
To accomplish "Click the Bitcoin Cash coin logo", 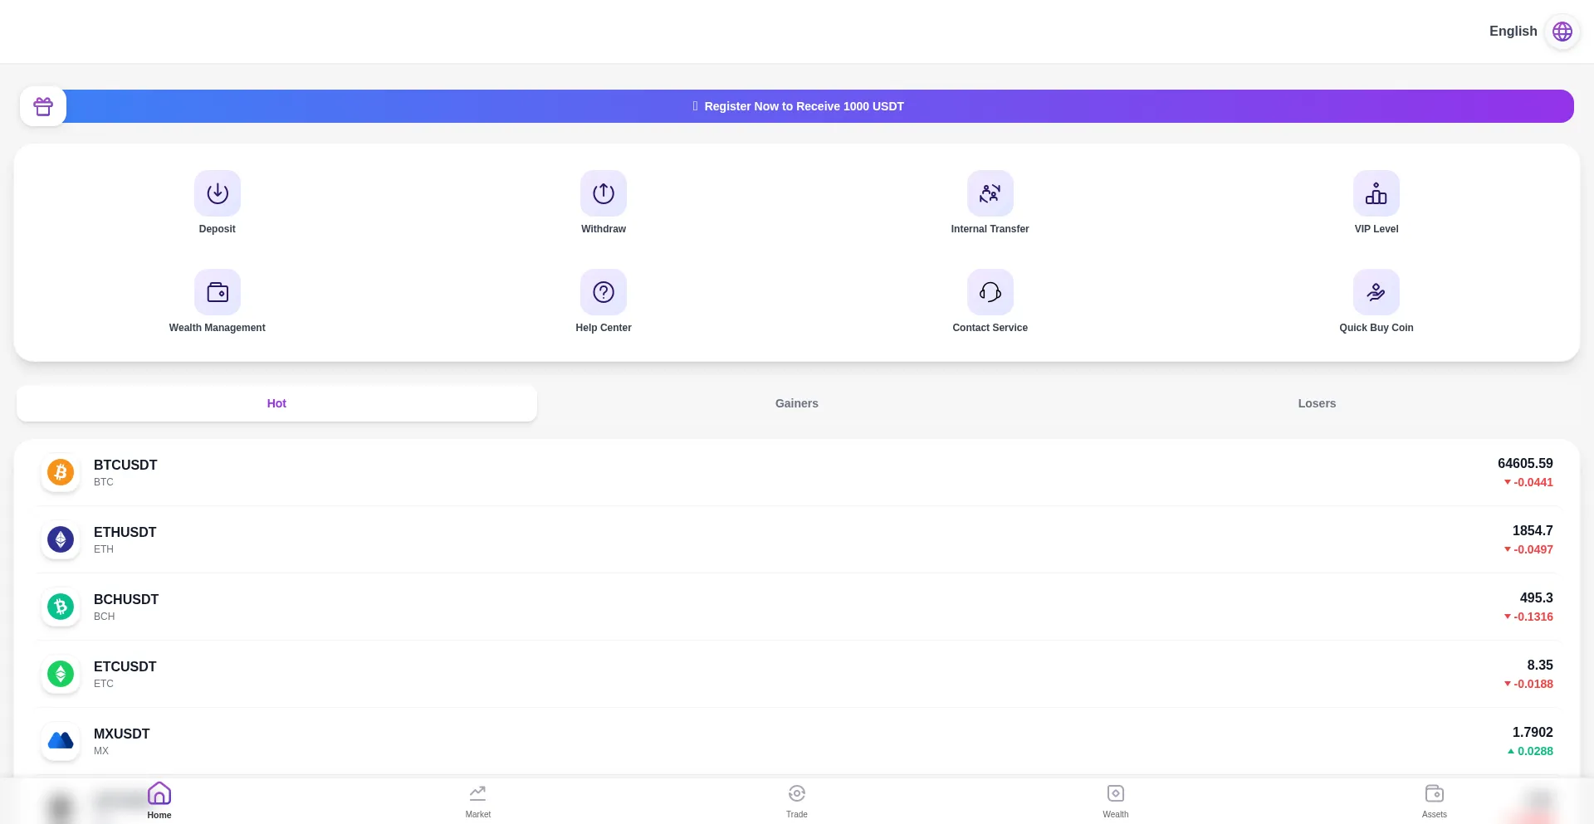I will click(61, 607).
